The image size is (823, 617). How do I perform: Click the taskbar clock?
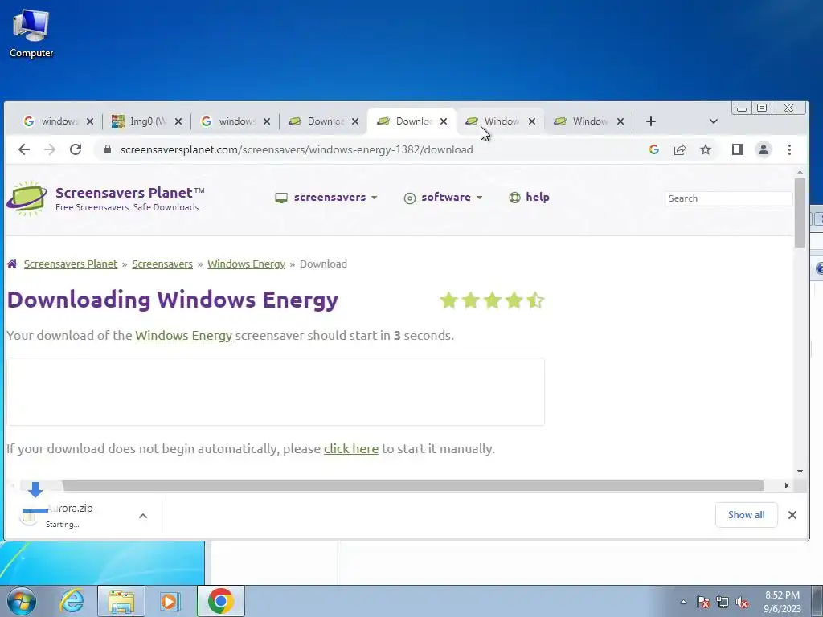782,602
